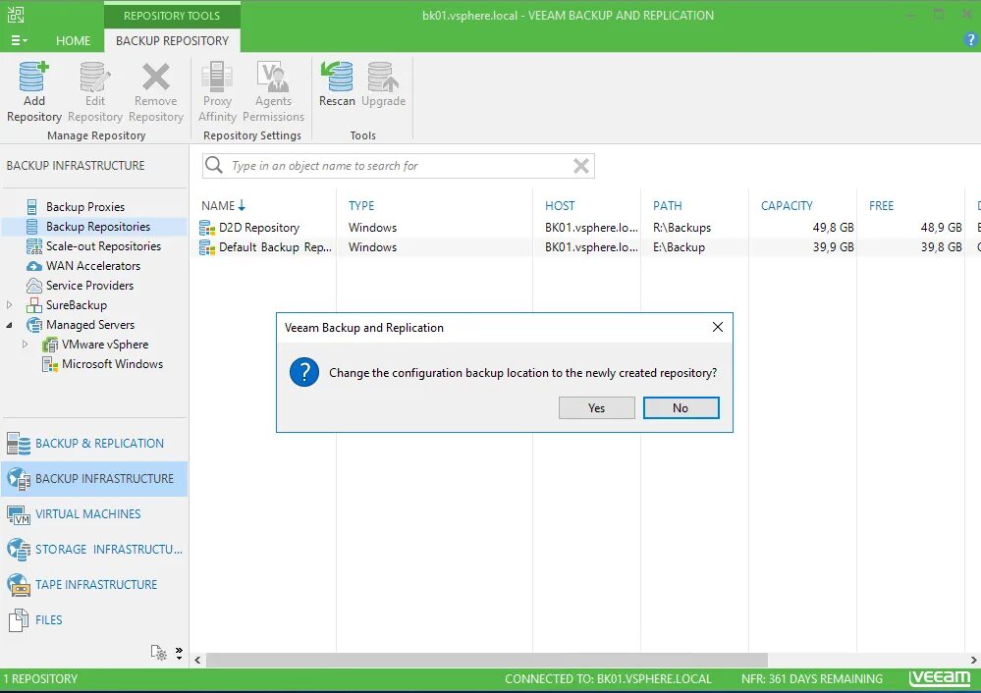Open VIRTUAL MACHINES view

point(94,514)
